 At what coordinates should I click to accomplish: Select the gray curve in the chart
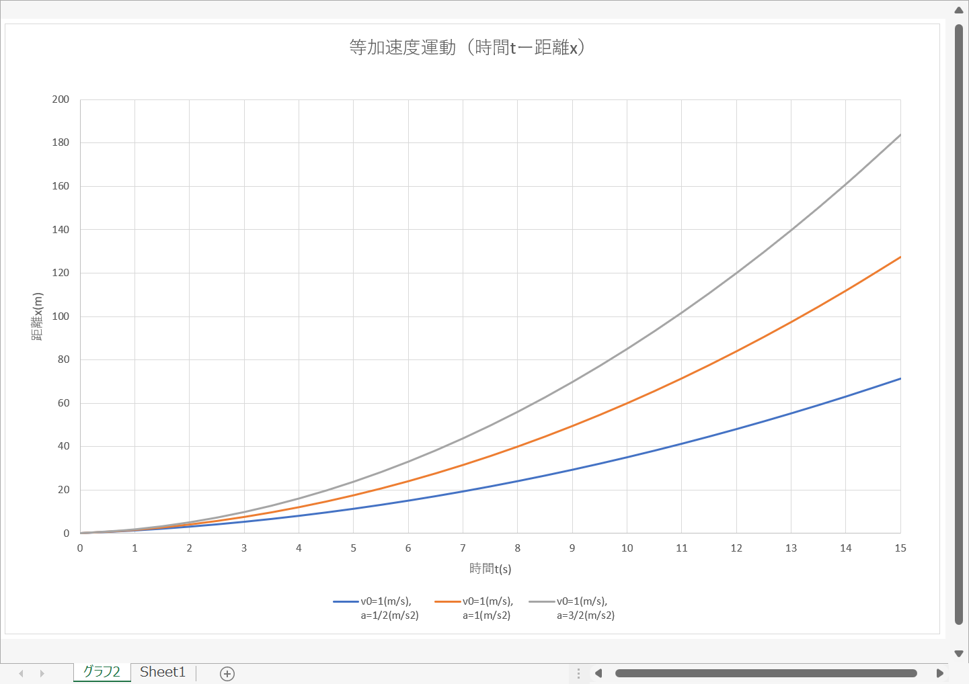[x=736, y=273]
